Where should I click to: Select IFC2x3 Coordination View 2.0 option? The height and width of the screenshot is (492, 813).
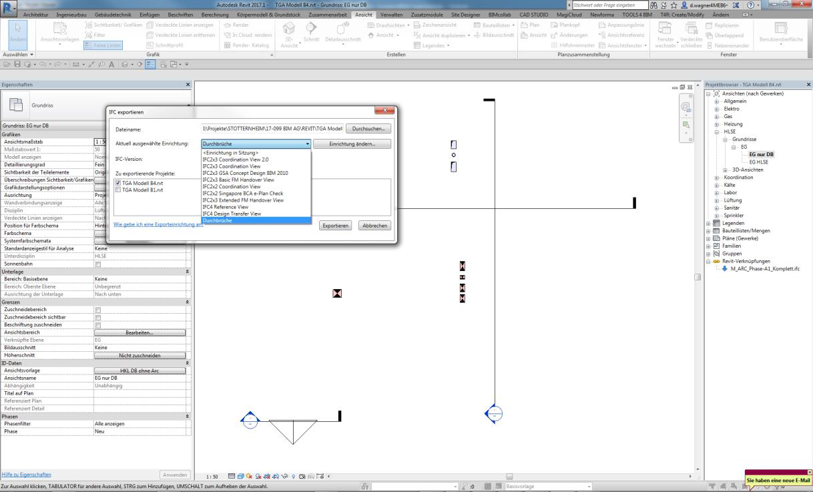tap(256, 160)
